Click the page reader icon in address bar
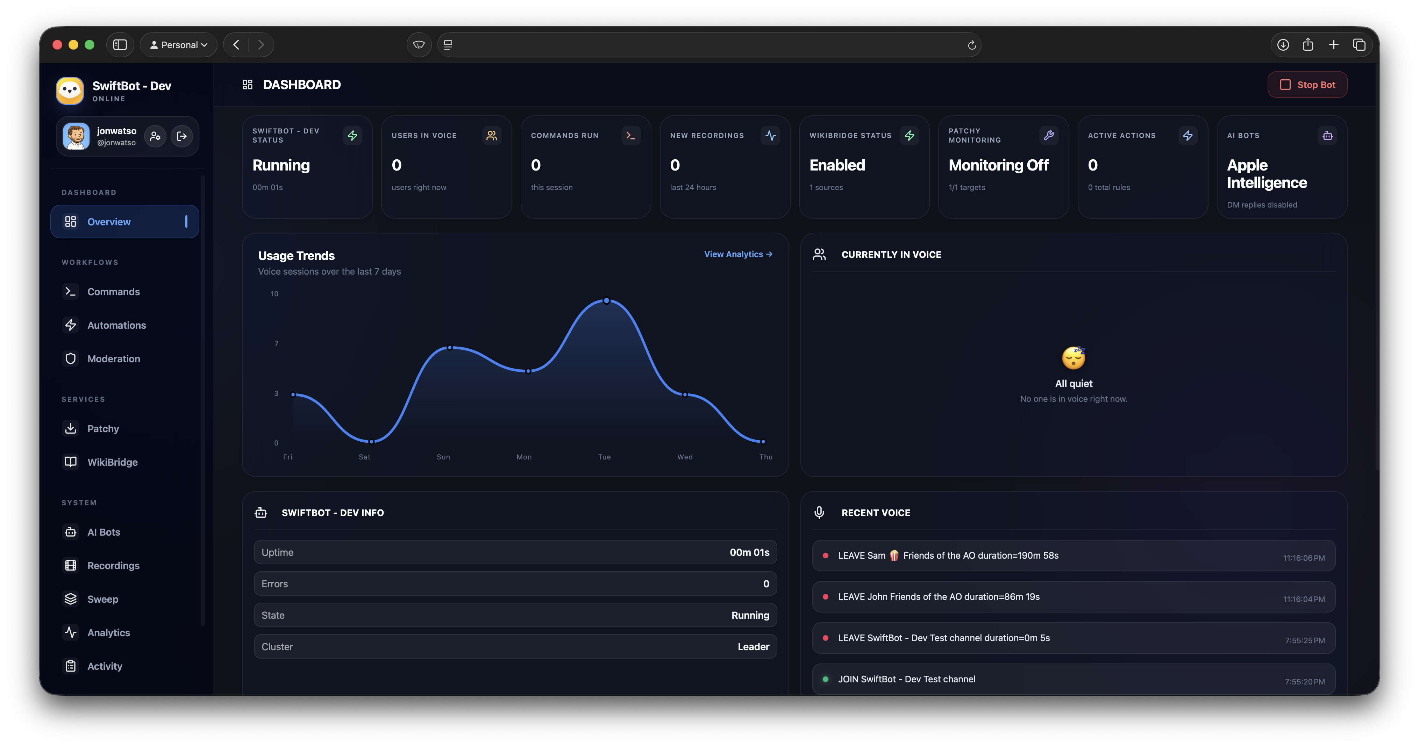Image resolution: width=1419 pixels, height=747 pixels. click(x=448, y=45)
